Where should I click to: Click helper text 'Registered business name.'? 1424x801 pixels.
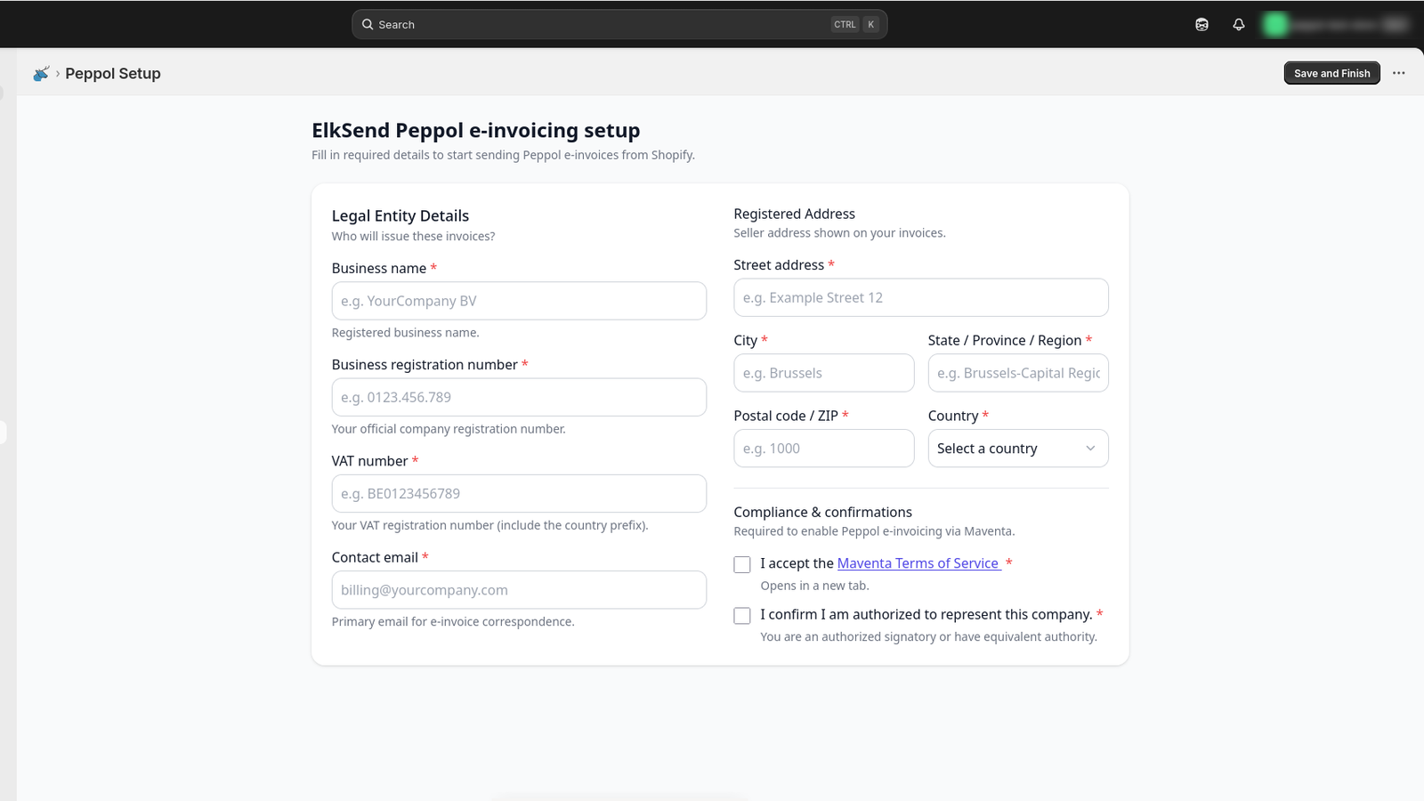click(405, 333)
